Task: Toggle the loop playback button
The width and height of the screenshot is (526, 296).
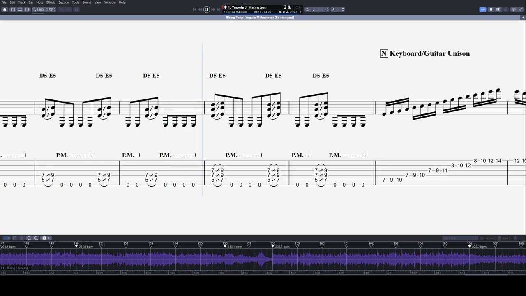Action: [x=307, y=9]
